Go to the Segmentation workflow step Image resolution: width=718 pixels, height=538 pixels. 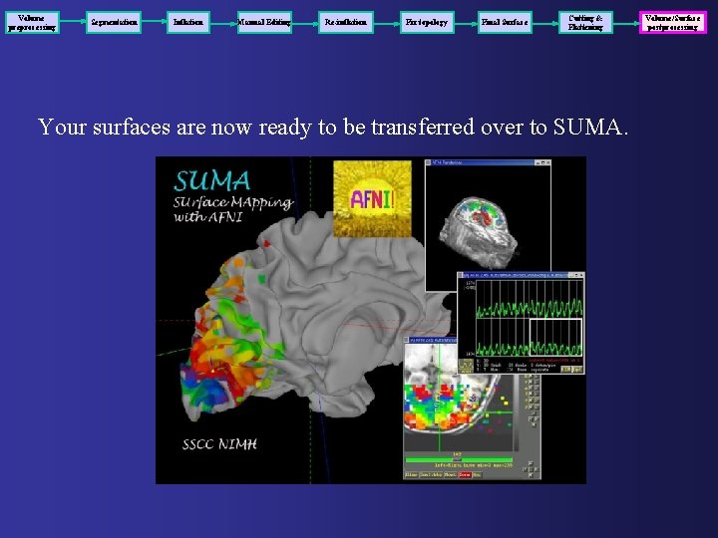click(114, 22)
